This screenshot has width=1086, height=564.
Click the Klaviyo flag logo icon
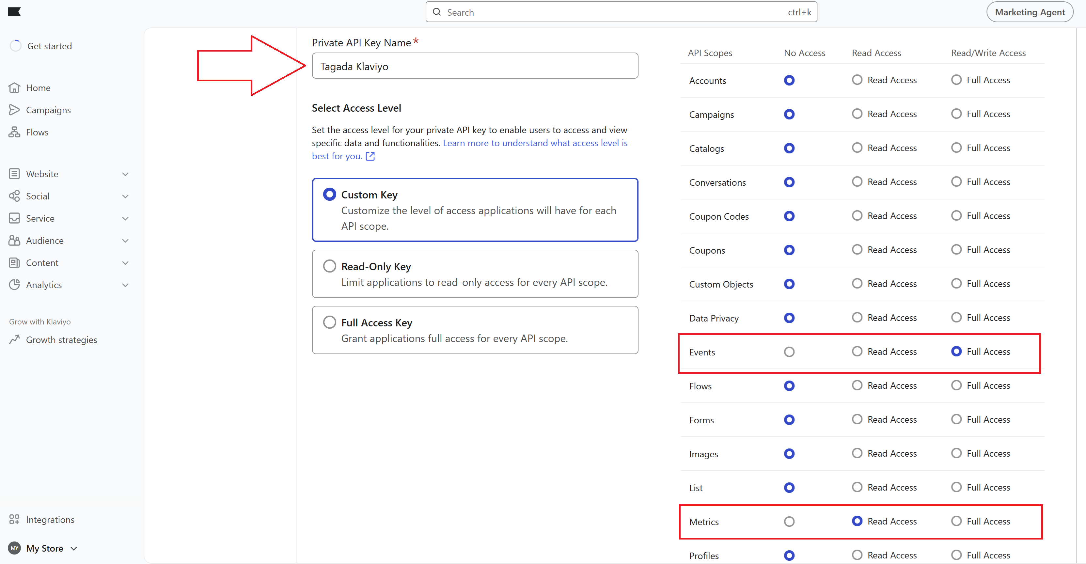tap(14, 12)
